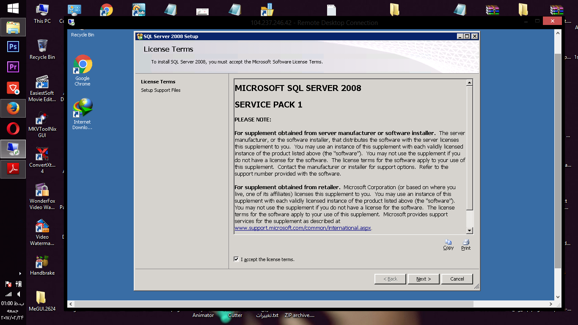Open Internet Download Manager on the remote desktop
This screenshot has width=578, height=325.
(x=83, y=114)
